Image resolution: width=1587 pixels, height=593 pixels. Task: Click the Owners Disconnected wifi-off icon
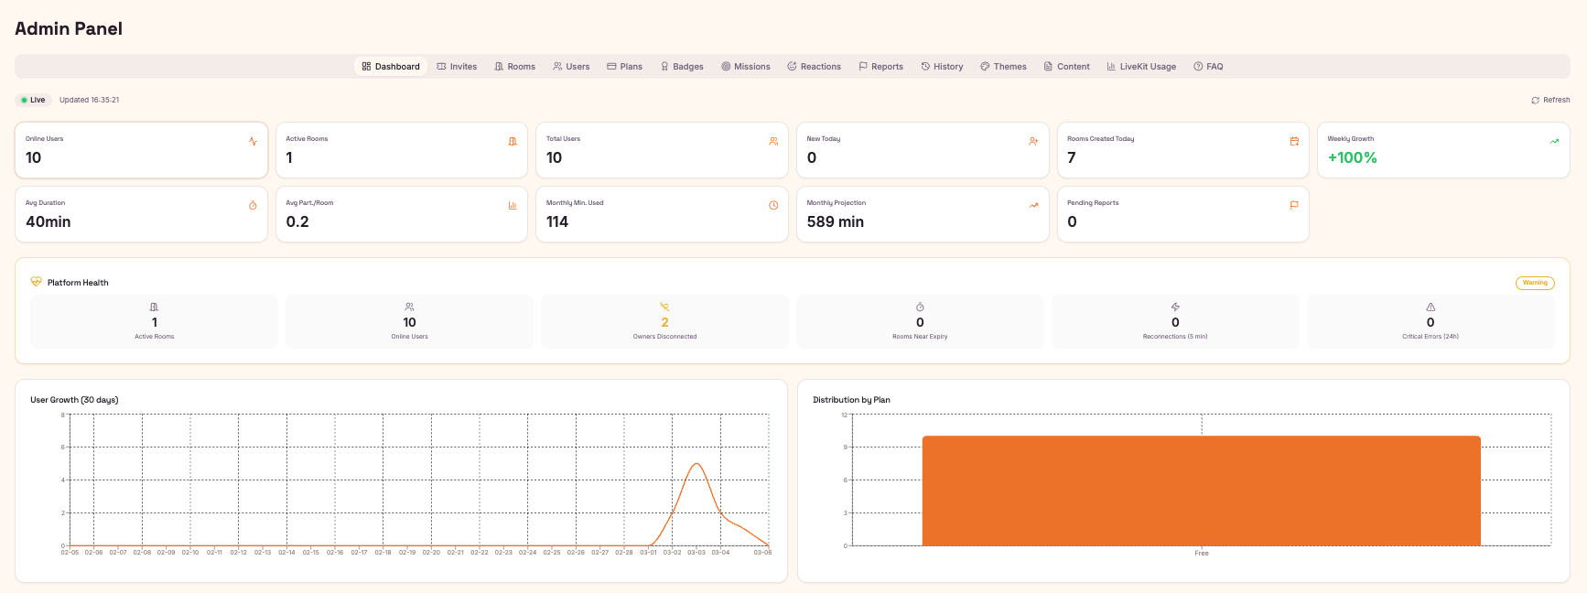664,307
